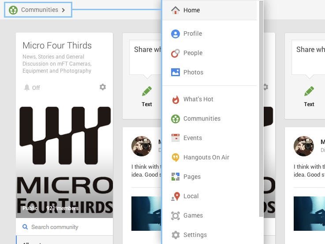Click the green Communities icon in top bar

[x=13, y=10]
